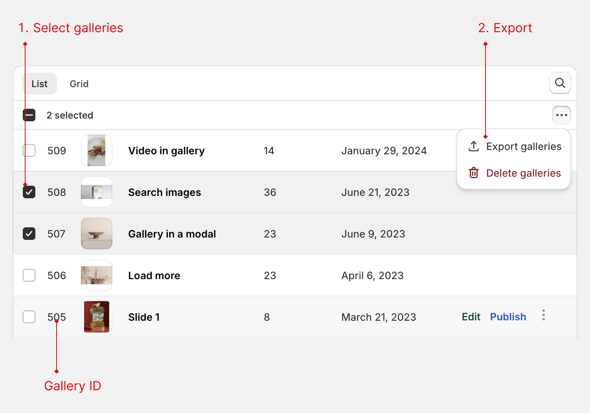Click the export upload-arrow icon
Viewport: 590px width, 413px height.
[x=473, y=146]
